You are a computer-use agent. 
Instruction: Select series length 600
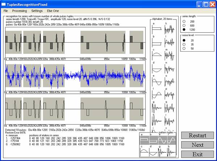(184, 26)
